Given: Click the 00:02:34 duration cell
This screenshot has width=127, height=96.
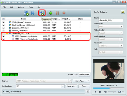Looking at the screenshot, I should tap(46, 25).
